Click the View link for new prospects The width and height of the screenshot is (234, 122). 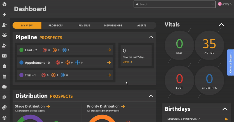point(127,62)
